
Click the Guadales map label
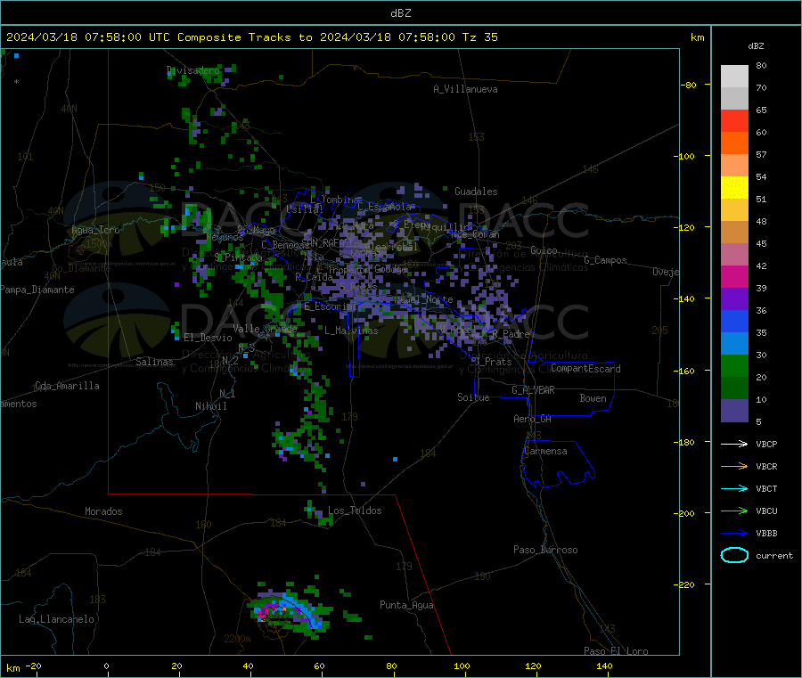[x=476, y=192]
